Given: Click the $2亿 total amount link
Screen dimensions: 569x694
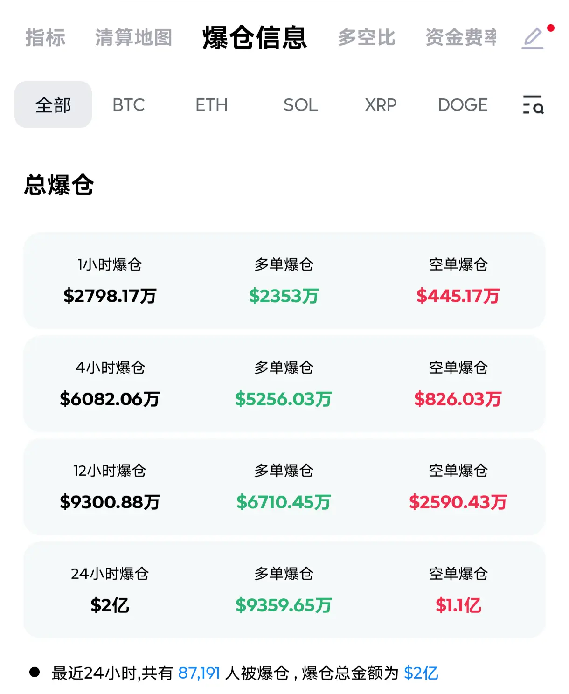Looking at the screenshot, I should tap(421, 673).
